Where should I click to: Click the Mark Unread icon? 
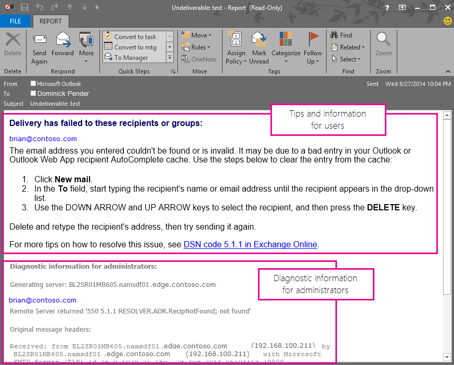259,40
